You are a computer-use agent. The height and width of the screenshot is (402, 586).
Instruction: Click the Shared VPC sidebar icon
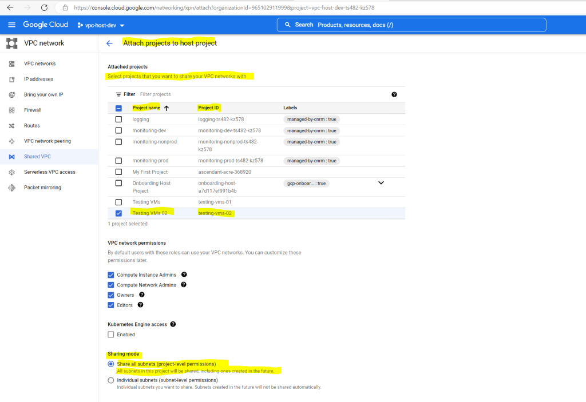11,157
